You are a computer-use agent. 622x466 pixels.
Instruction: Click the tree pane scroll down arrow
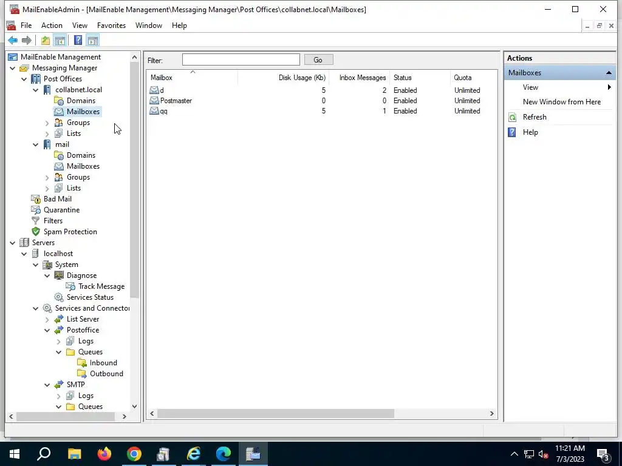tap(134, 407)
